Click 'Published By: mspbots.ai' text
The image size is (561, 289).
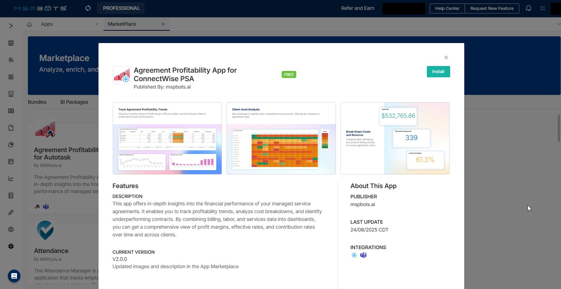point(162,87)
